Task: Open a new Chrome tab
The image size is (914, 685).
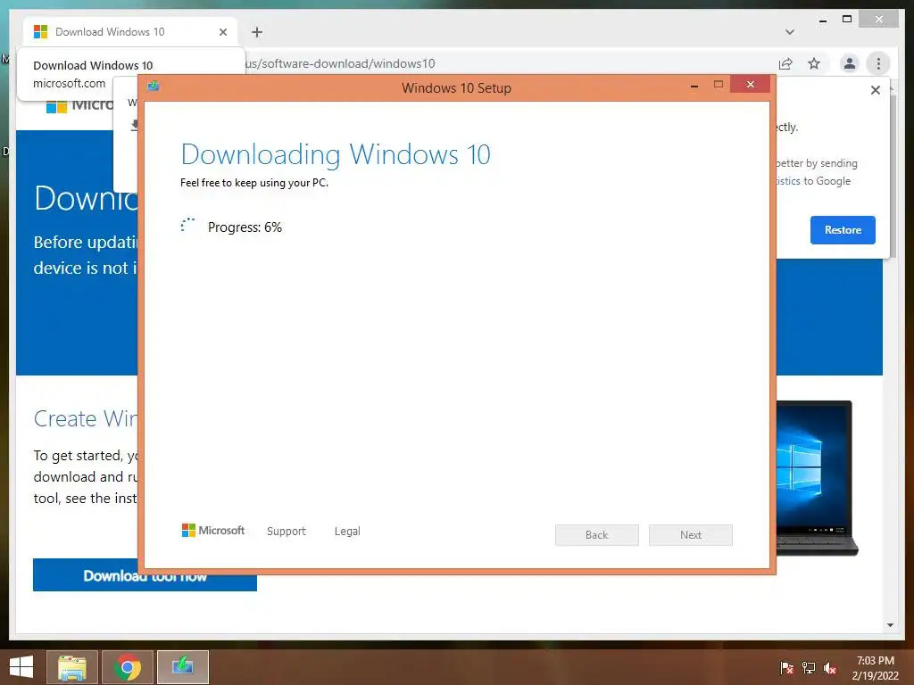Action: coord(257,32)
